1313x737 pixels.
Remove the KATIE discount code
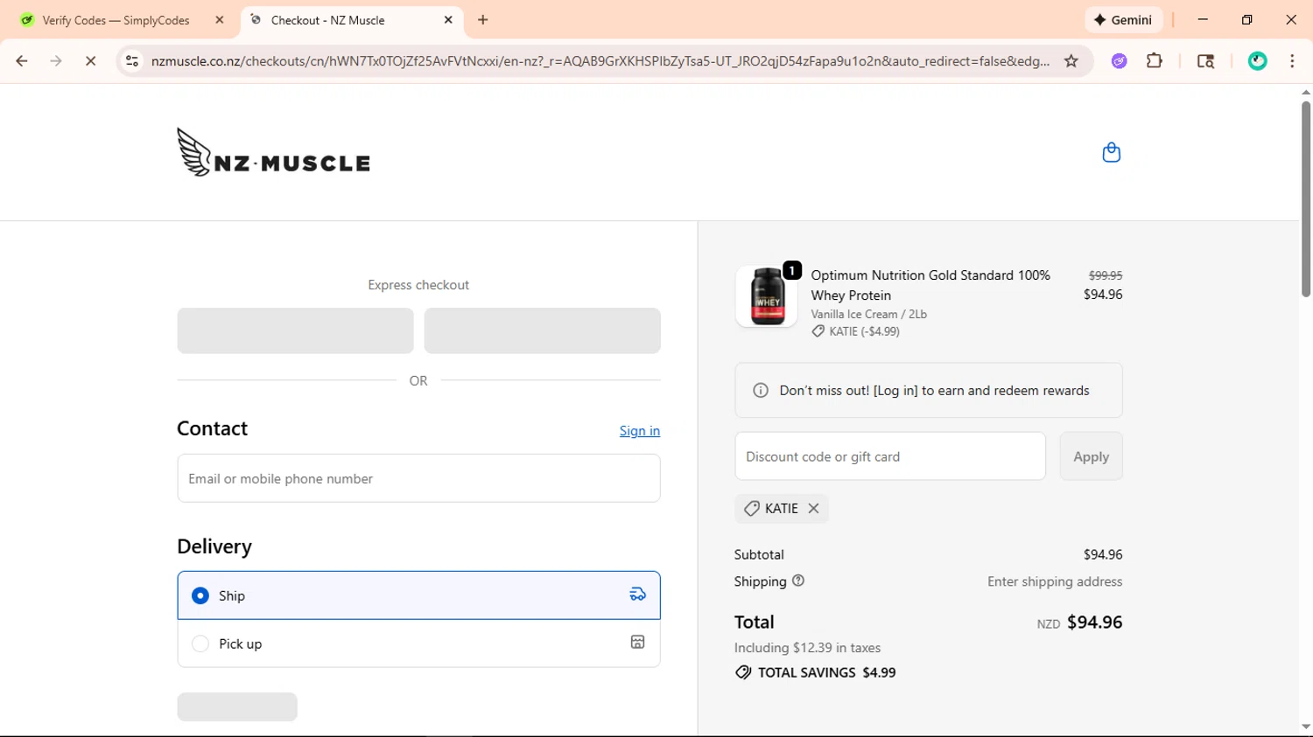(x=813, y=508)
